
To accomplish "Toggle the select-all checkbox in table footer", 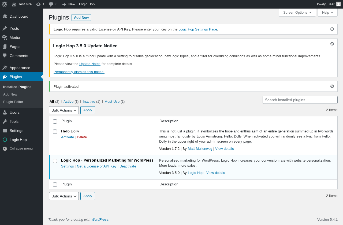I will pos(55,185).
